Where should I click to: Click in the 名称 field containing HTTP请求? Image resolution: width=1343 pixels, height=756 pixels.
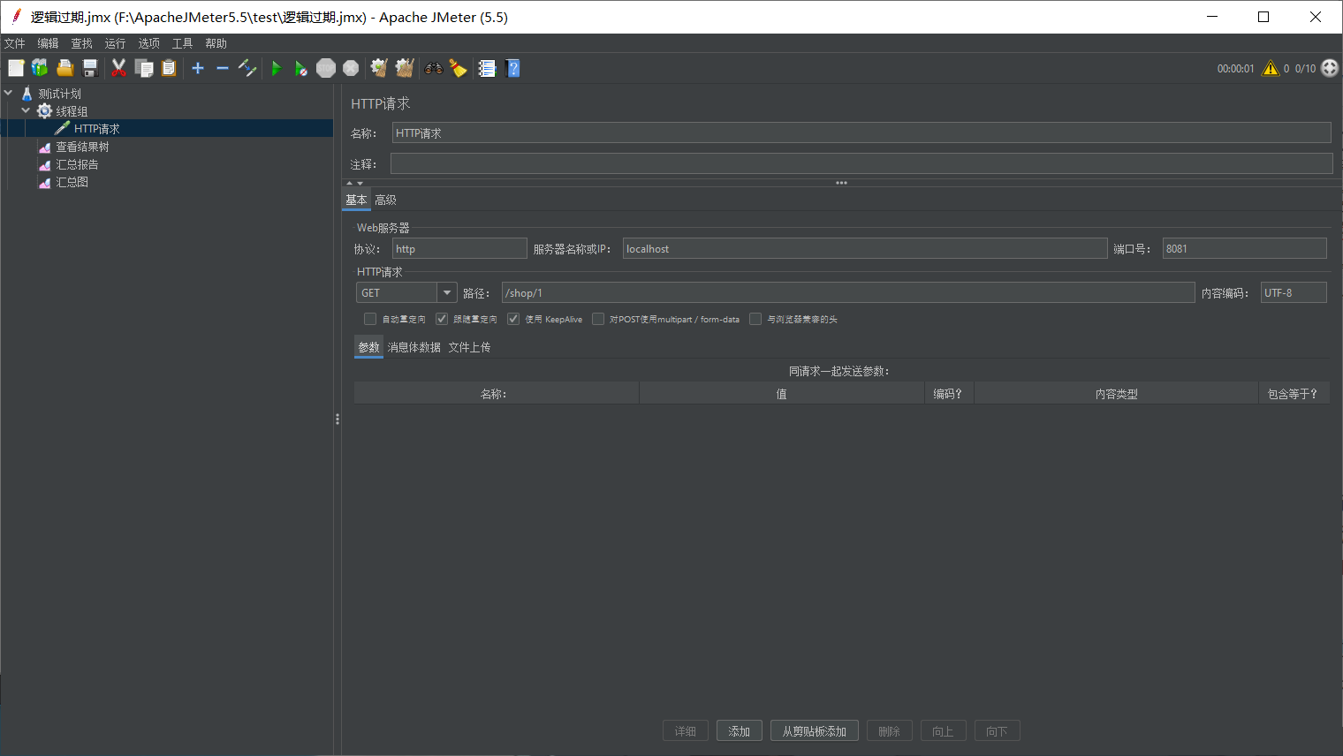[861, 132]
